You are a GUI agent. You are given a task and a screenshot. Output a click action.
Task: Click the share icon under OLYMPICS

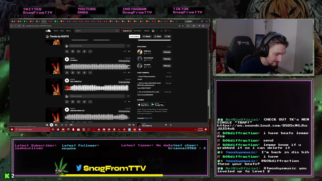[x=67, y=73]
